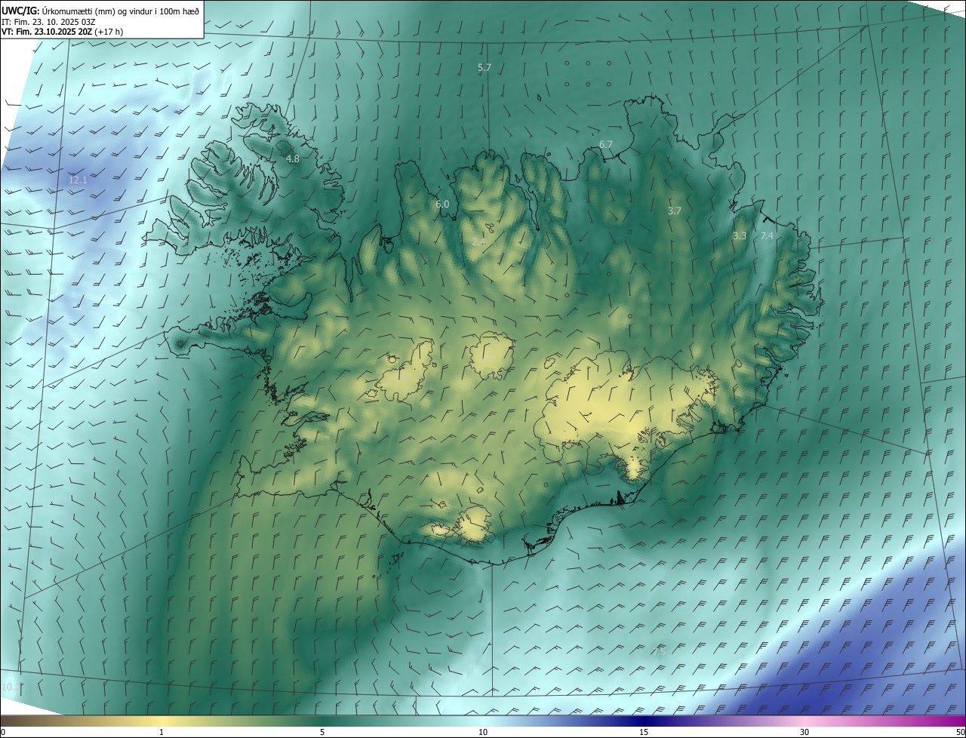The width and height of the screenshot is (966, 738).
Task: Click the 4.8 value in the Westfjords
Action: [x=293, y=159]
